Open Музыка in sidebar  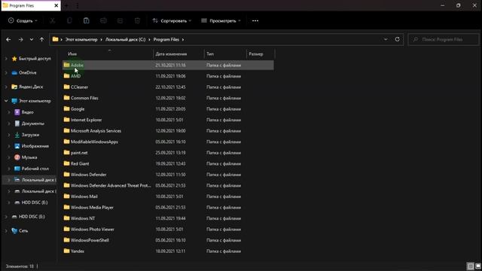coord(26,157)
